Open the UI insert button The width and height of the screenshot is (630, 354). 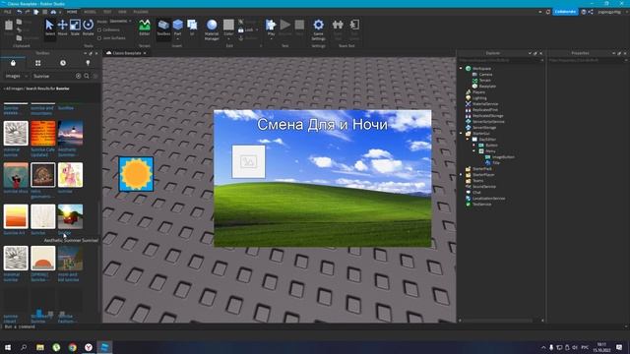tap(192, 28)
